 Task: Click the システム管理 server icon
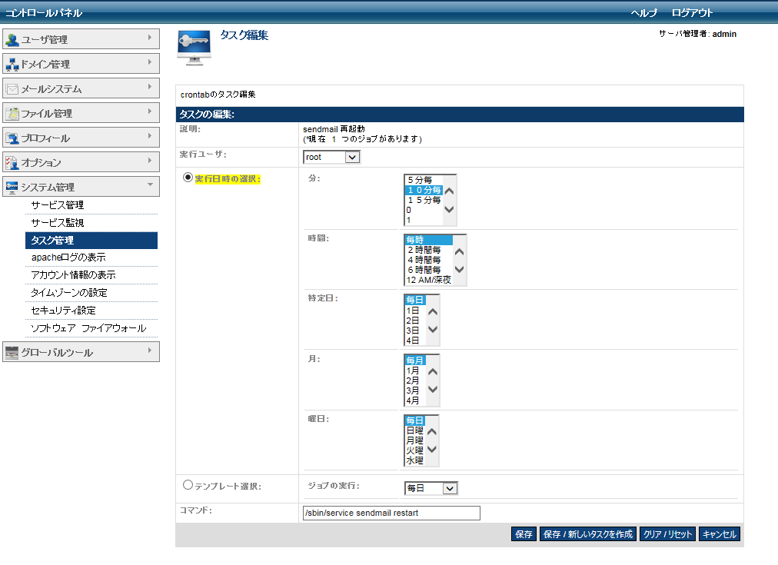[x=12, y=188]
